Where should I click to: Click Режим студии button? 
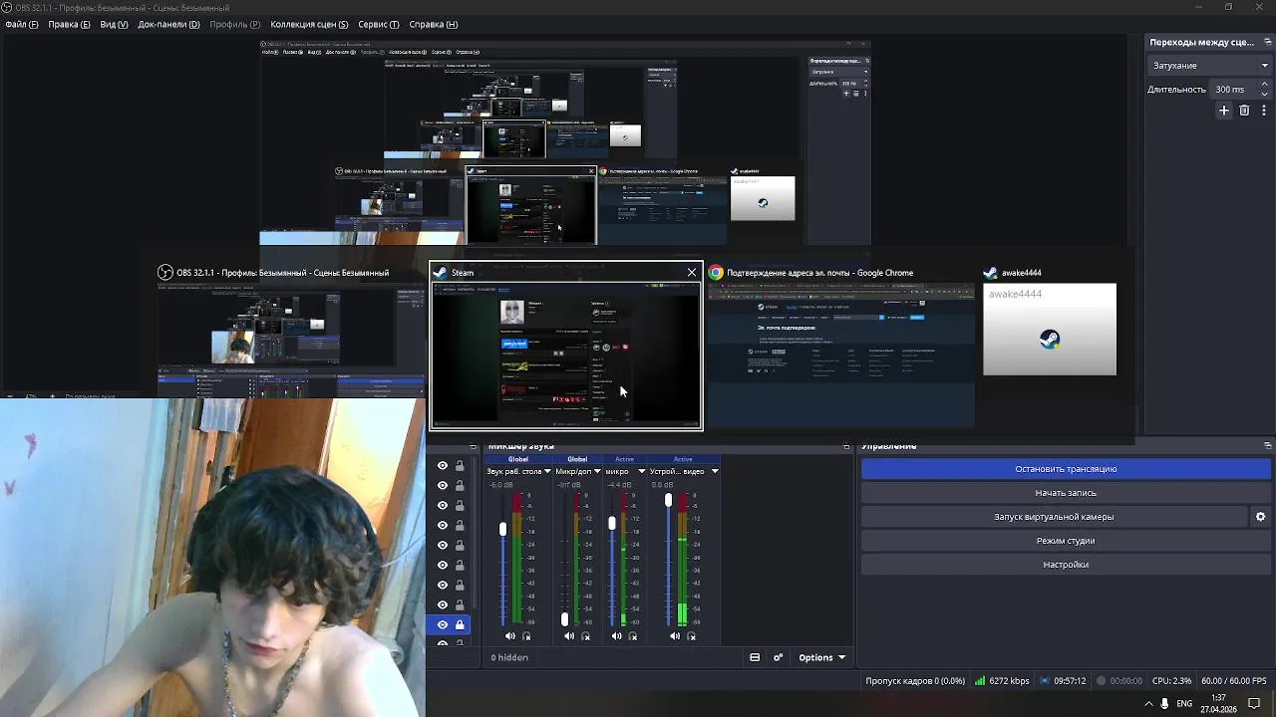coord(1066,541)
